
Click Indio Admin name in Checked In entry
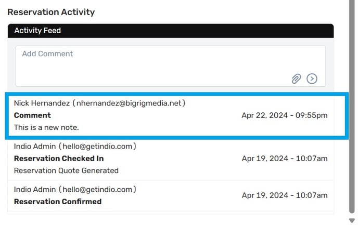[x=35, y=147]
